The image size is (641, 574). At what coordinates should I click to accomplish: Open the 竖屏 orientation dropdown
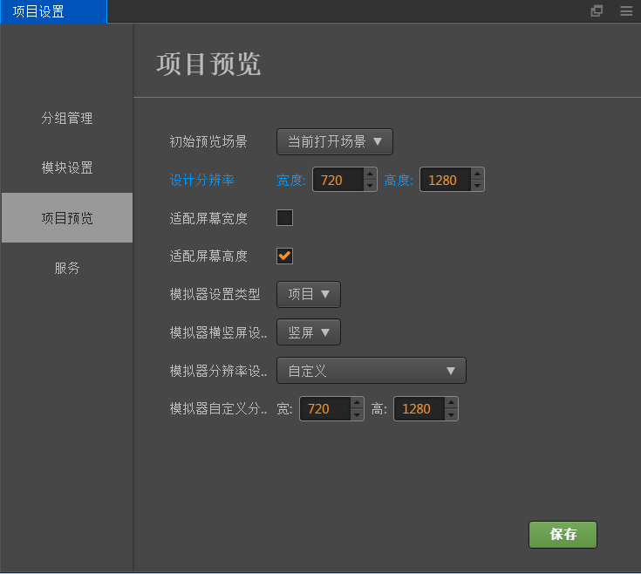pyautogui.click(x=309, y=332)
